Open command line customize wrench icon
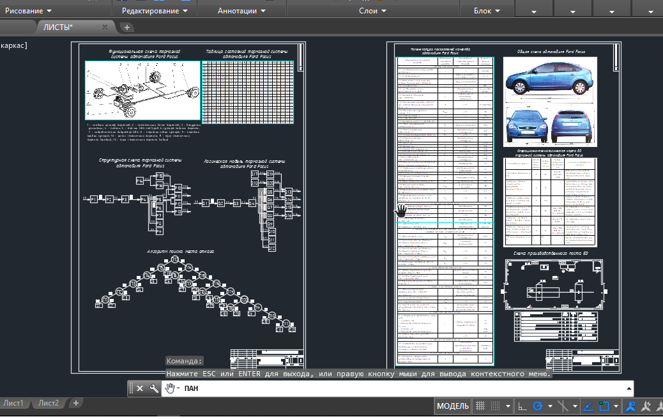The image size is (663, 419). 154,388
